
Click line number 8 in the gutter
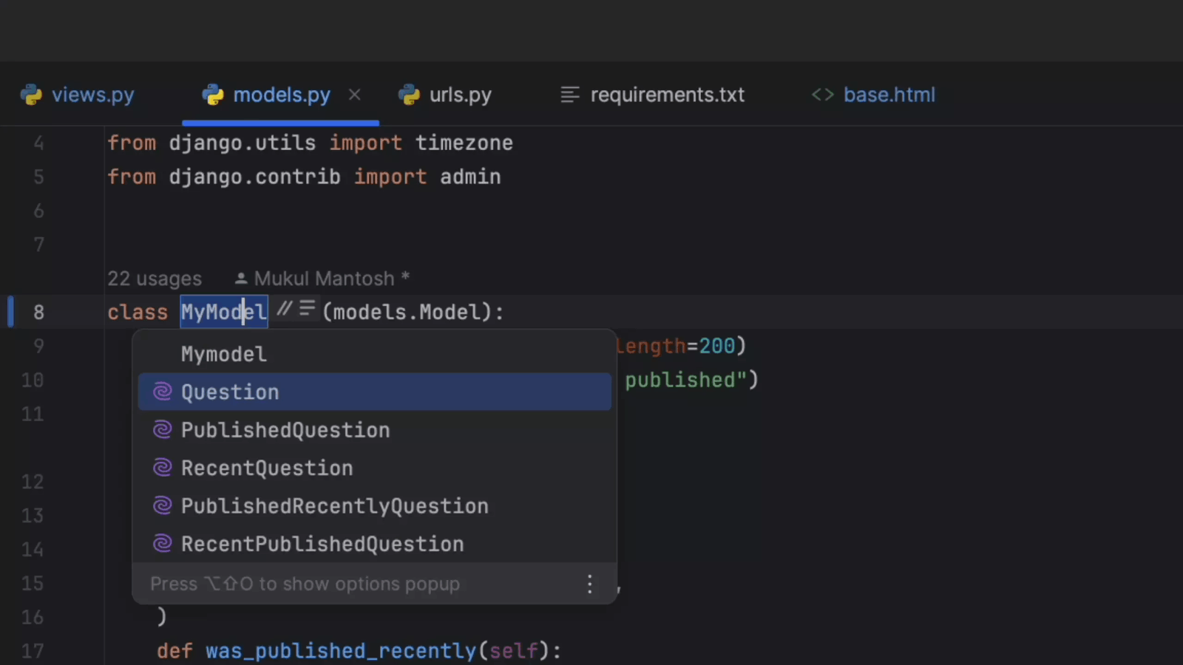tap(38, 312)
